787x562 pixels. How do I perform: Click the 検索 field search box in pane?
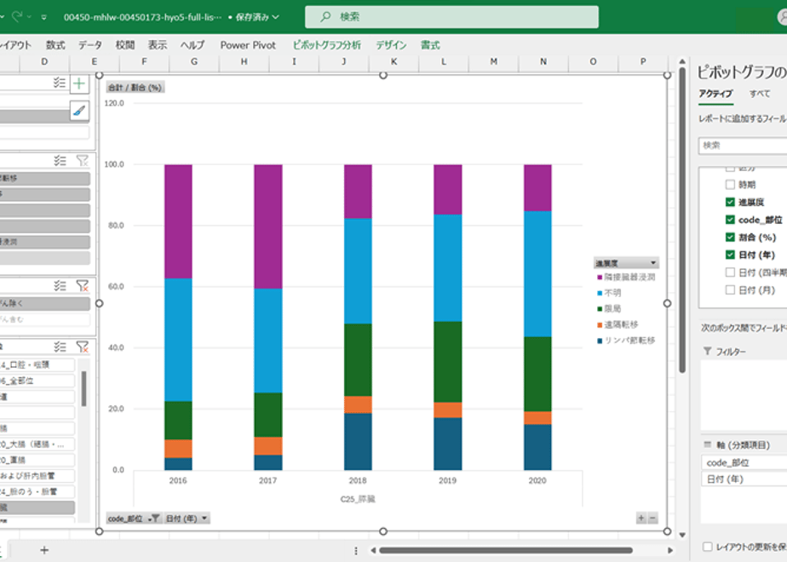[x=743, y=146]
